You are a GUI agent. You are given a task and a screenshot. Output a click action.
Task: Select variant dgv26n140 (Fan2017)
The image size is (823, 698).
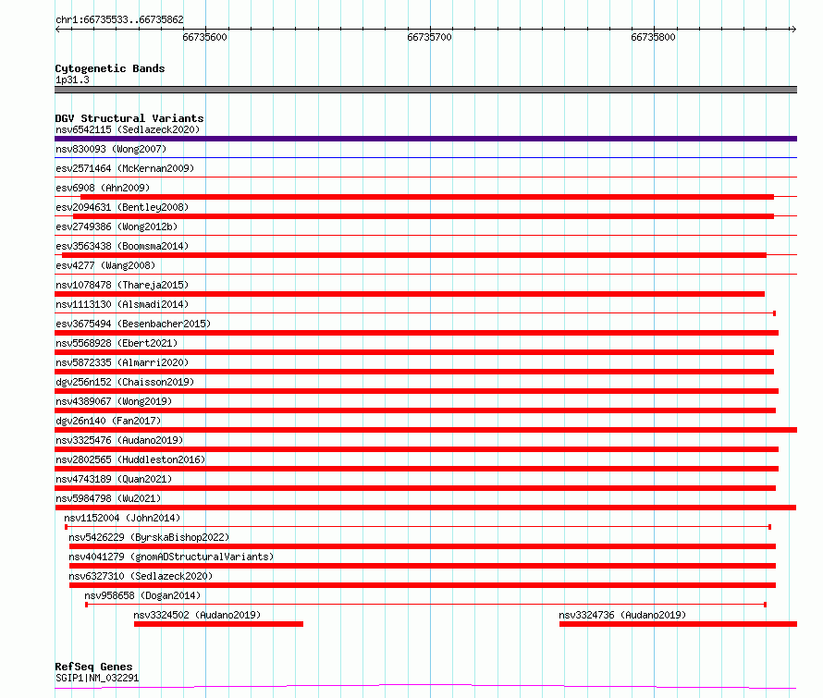click(x=108, y=421)
